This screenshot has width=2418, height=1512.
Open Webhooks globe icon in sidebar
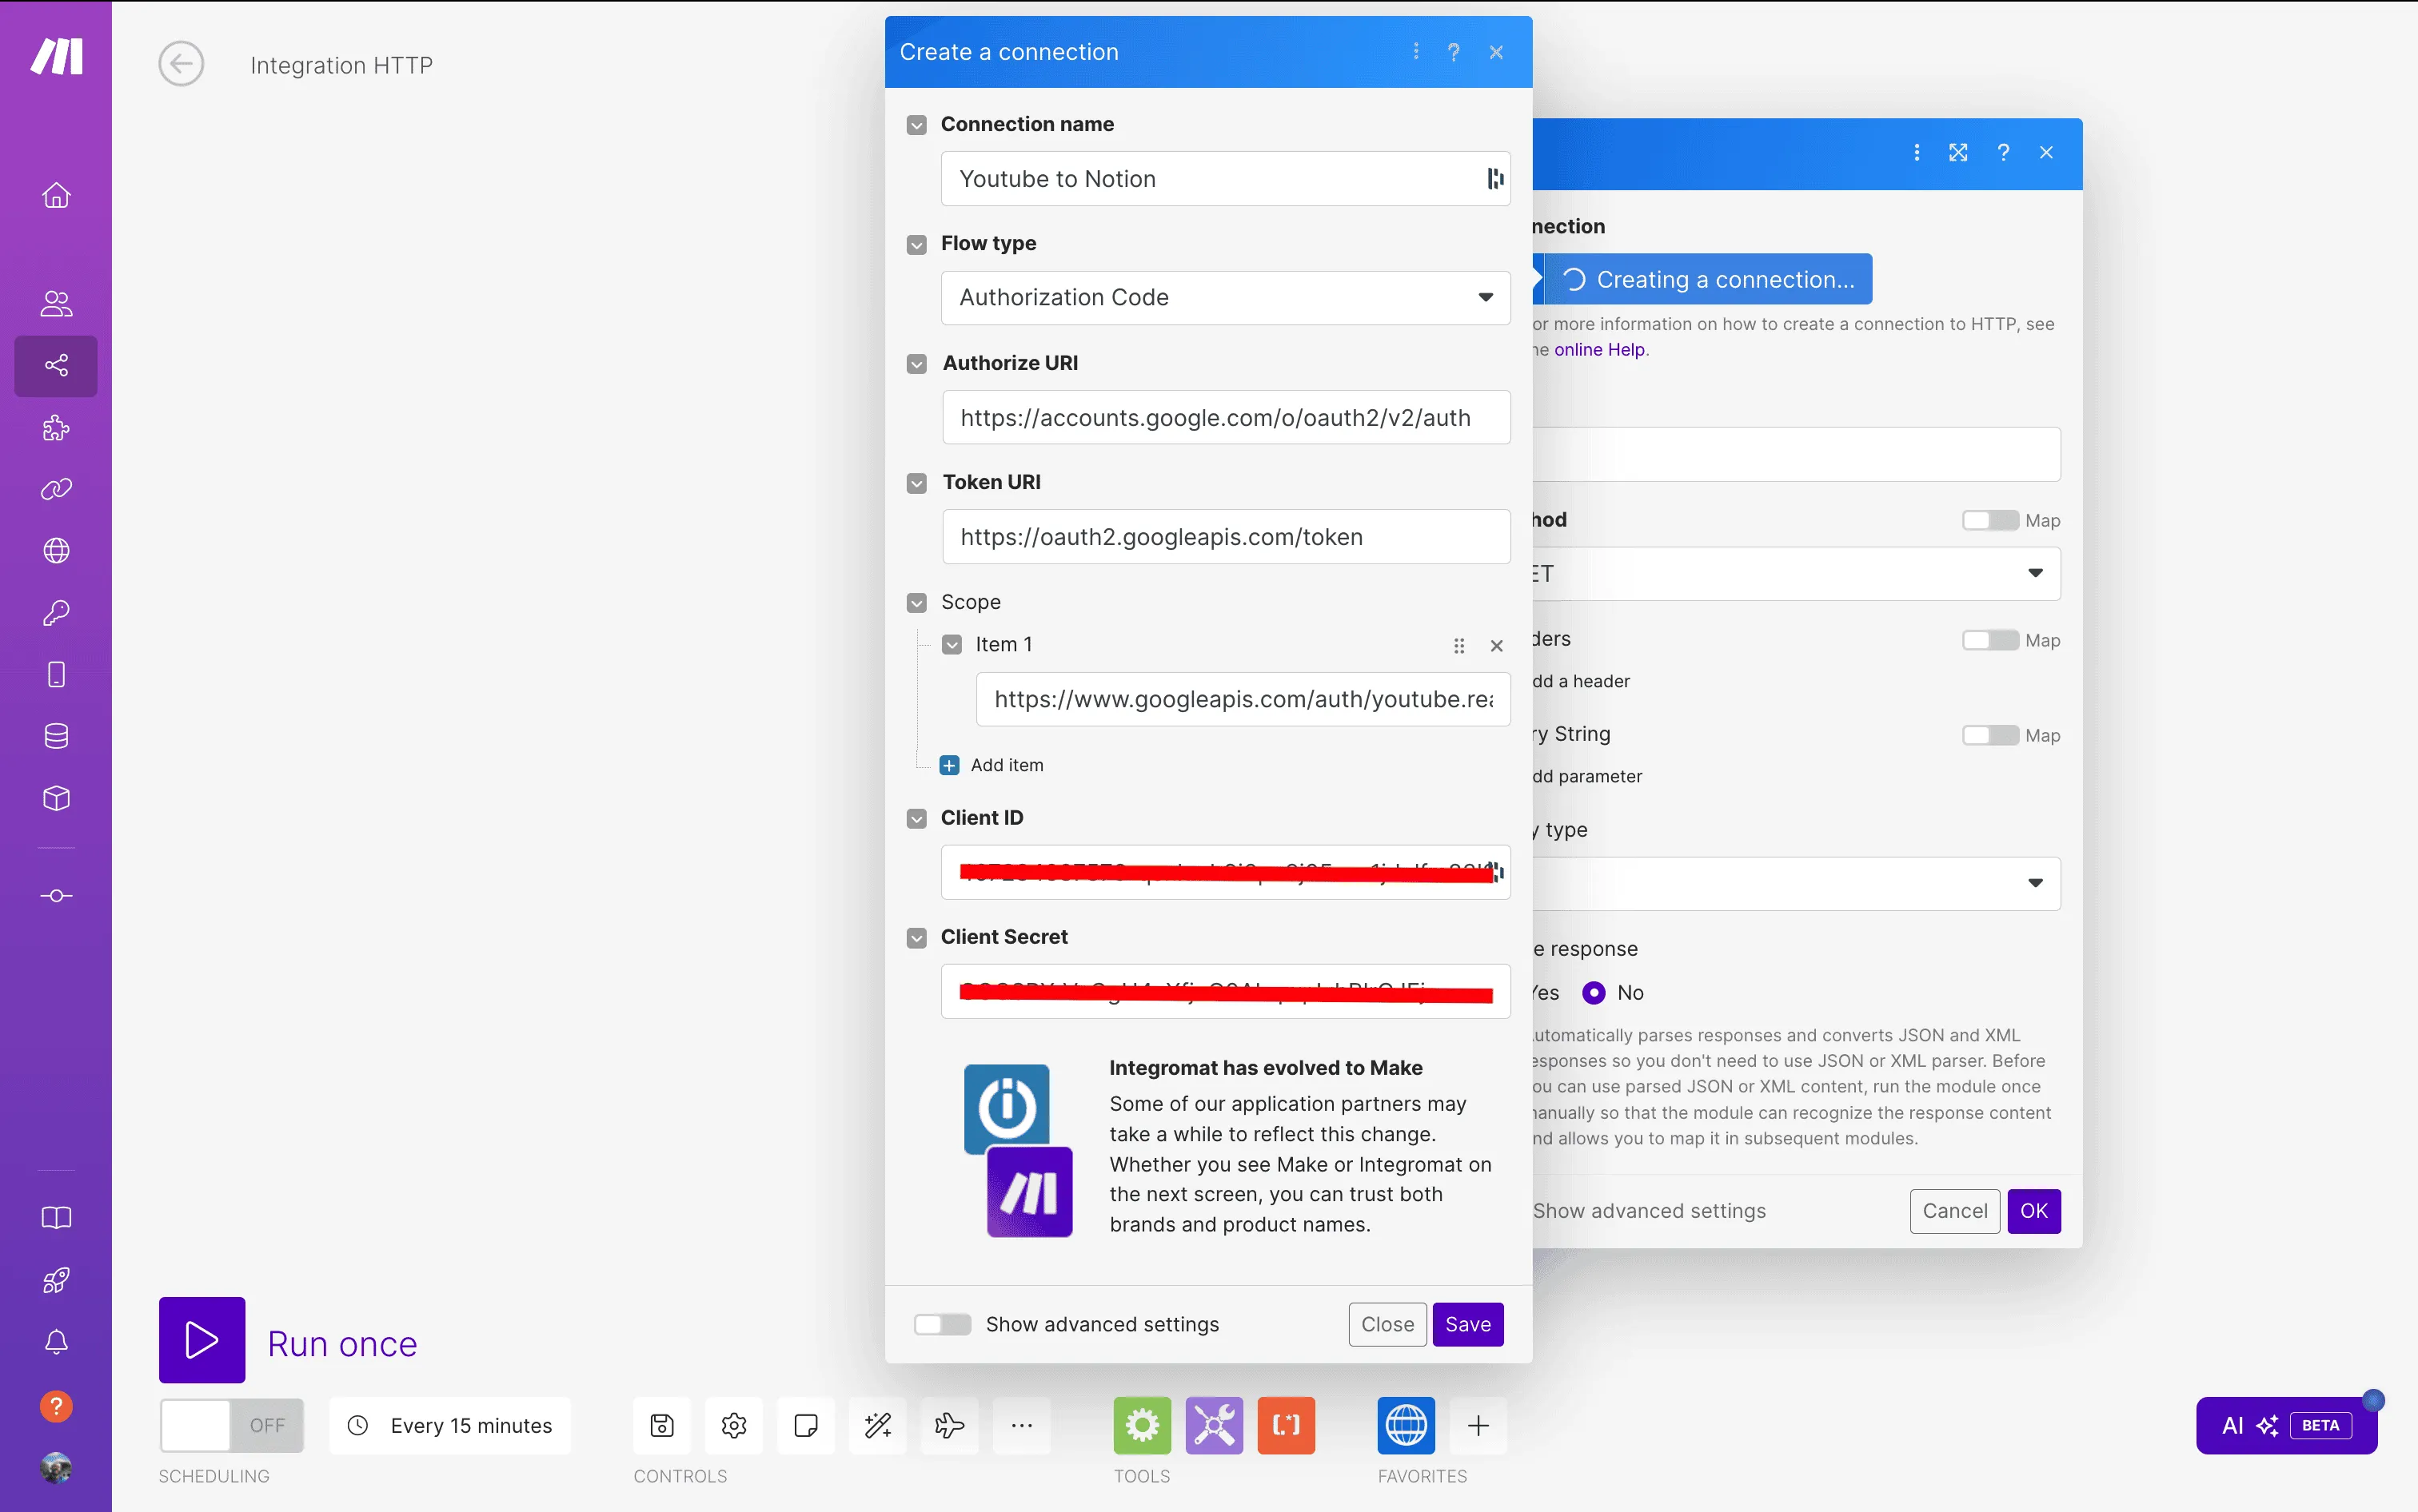point(56,551)
